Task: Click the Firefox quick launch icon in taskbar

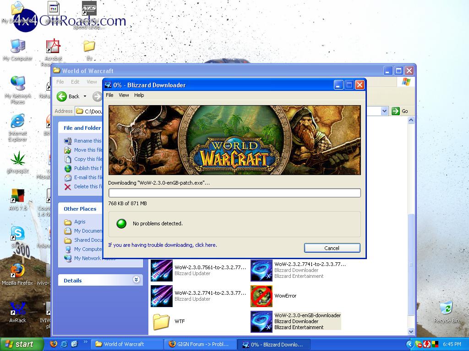Action: (54, 344)
